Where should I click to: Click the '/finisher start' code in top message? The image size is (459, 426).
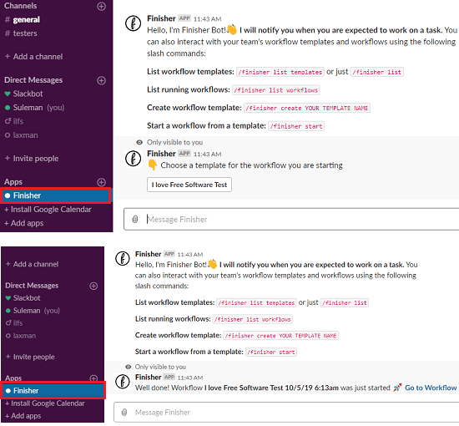pos(296,126)
